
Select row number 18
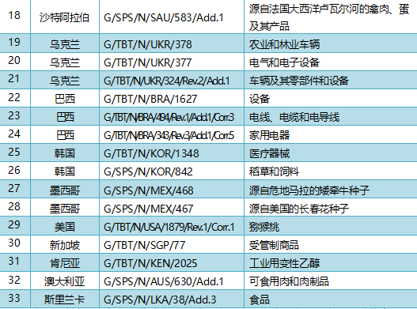click(x=15, y=17)
